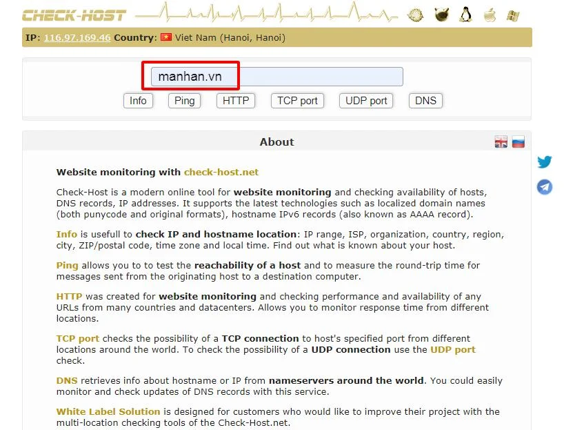The width and height of the screenshot is (564, 430).
Task: Follow the TCP port link in About
Action: click(x=78, y=338)
